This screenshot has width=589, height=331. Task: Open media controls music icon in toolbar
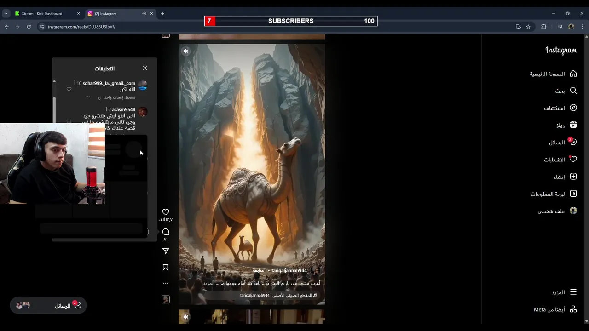[560, 27]
